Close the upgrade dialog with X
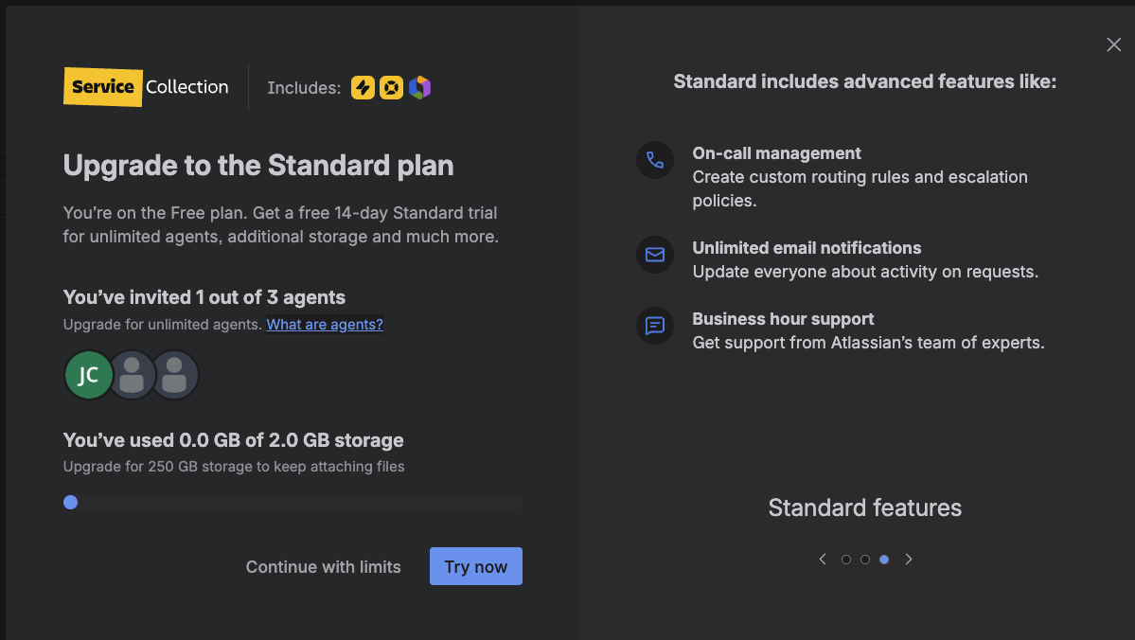1135x640 pixels. pyautogui.click(x=1113, y=44)
